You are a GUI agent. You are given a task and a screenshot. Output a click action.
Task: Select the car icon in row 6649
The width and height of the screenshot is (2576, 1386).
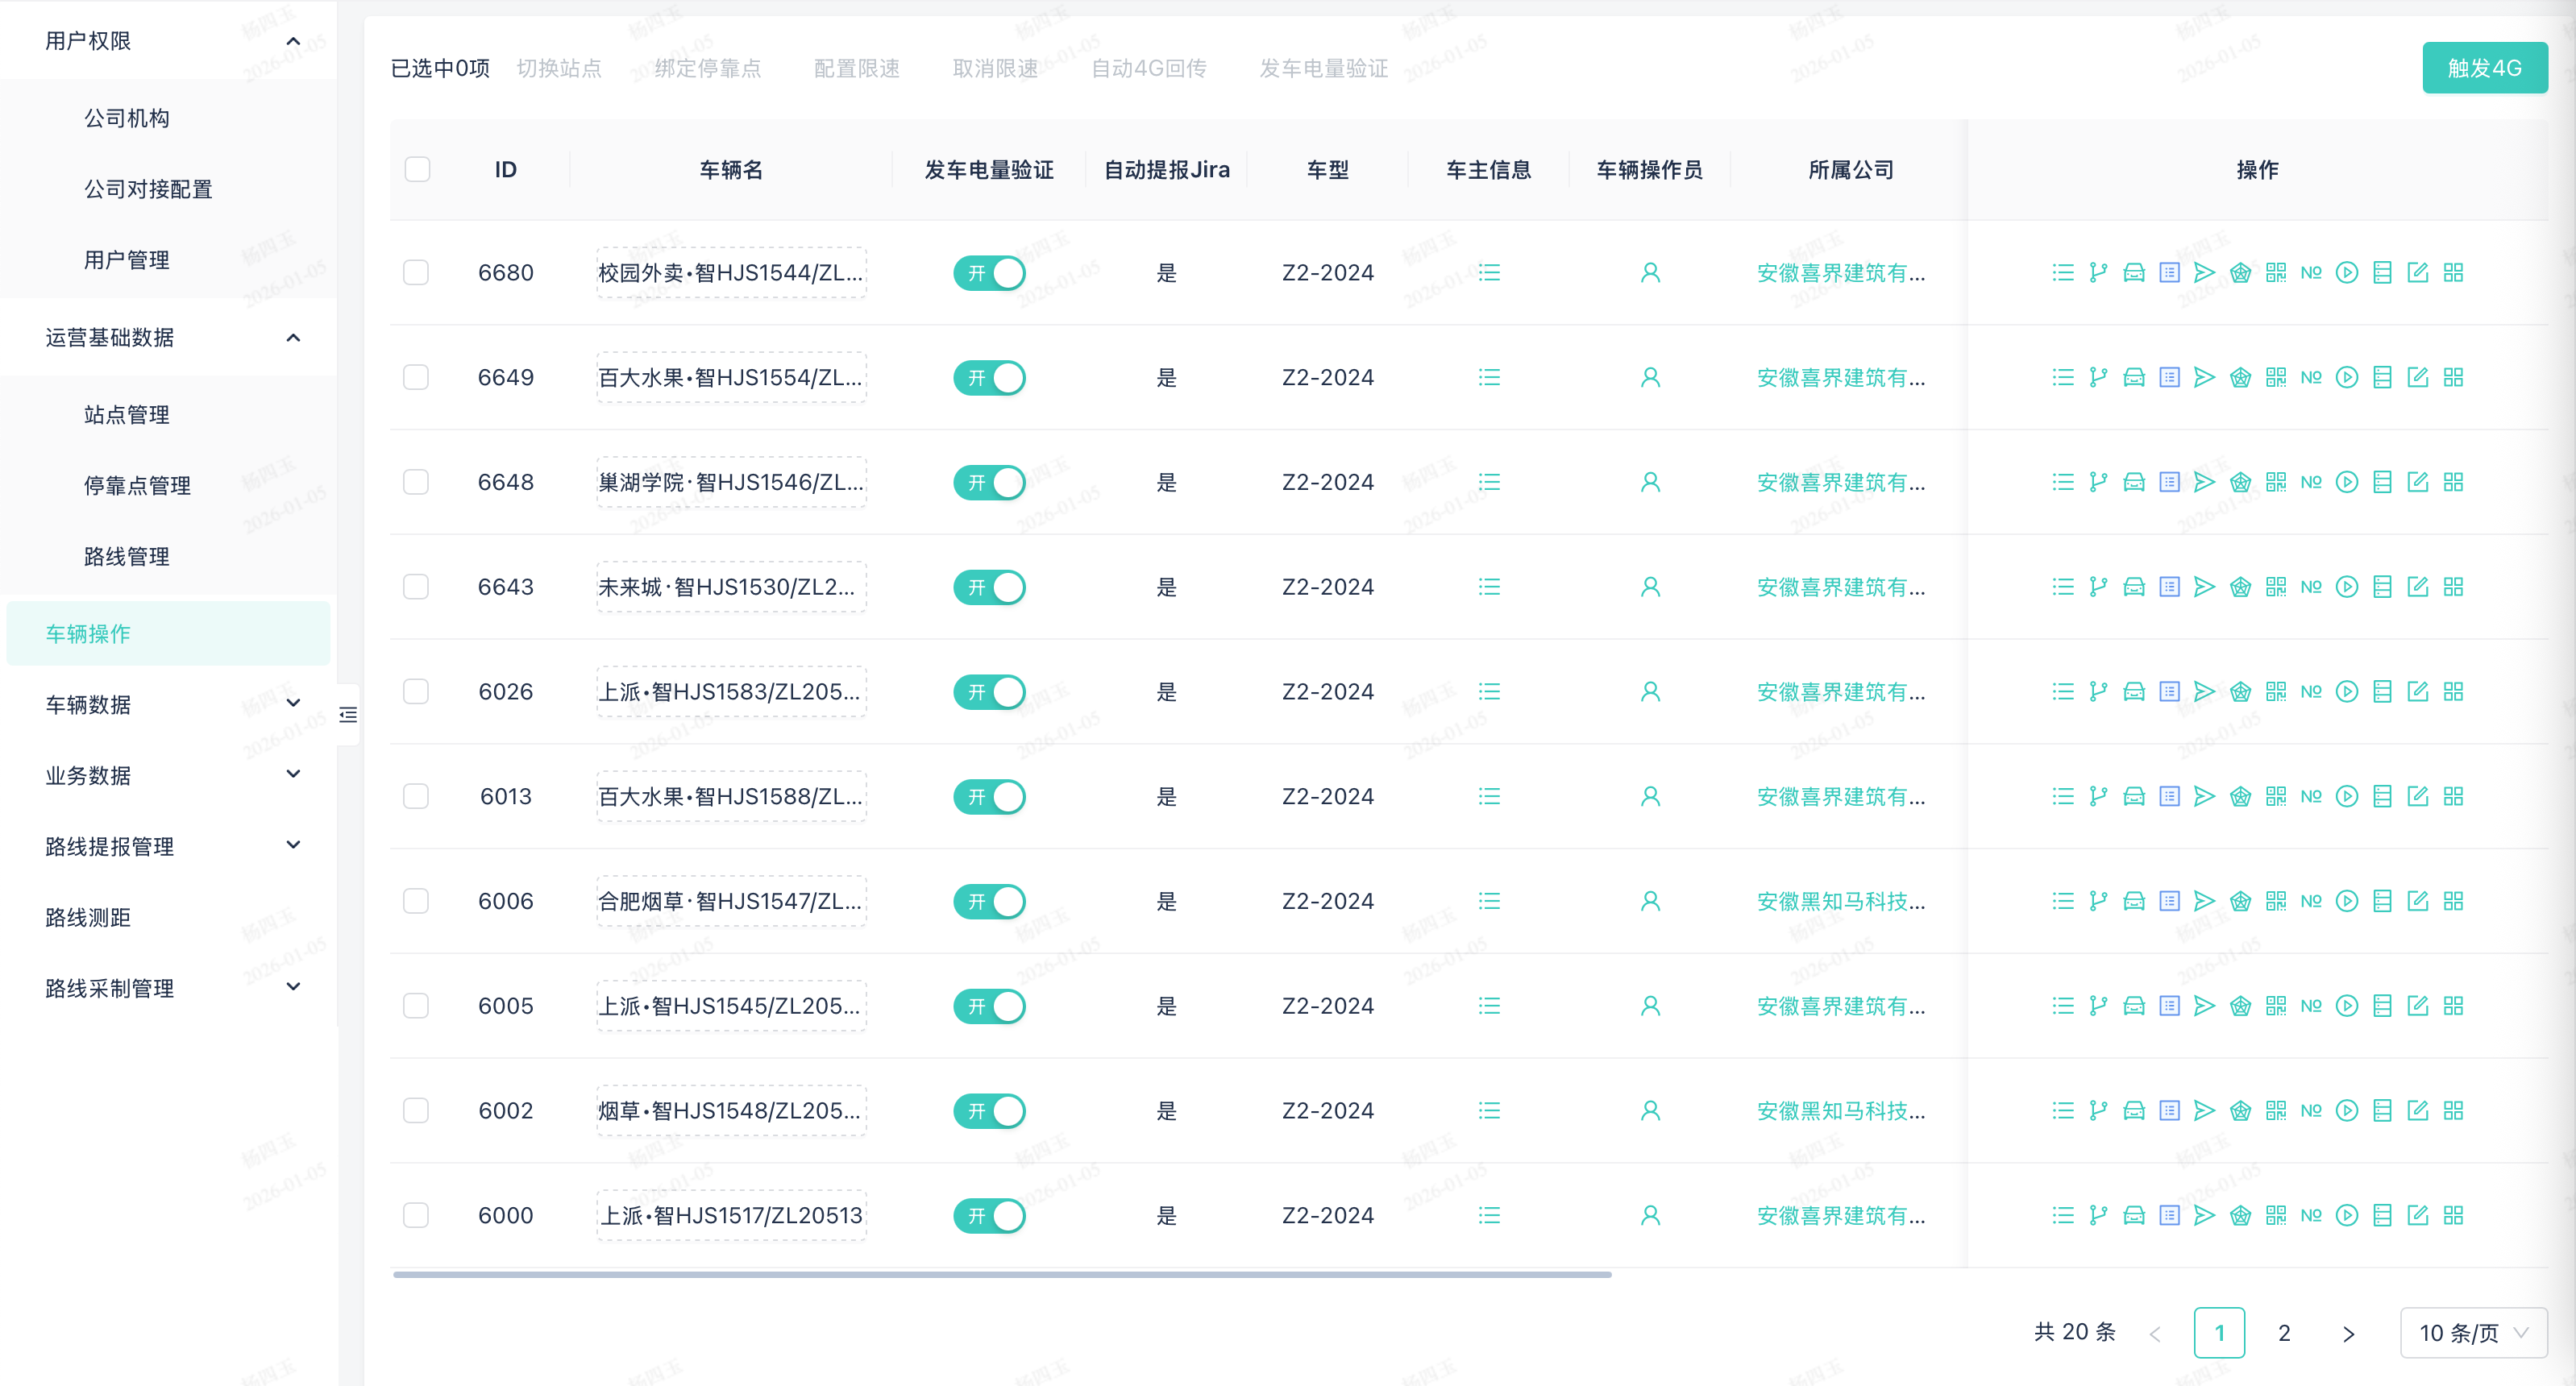tap(2134, 377)
